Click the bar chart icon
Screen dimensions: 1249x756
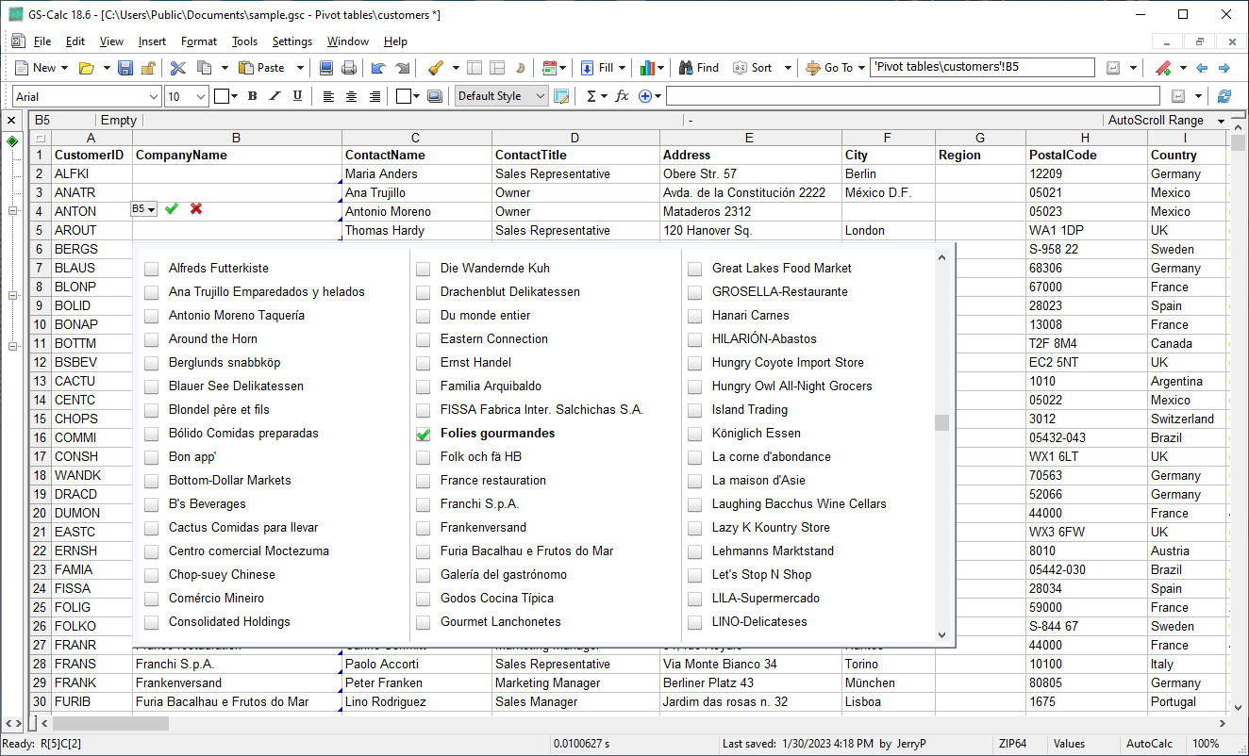pyautogui.click(x=647, y=68)
